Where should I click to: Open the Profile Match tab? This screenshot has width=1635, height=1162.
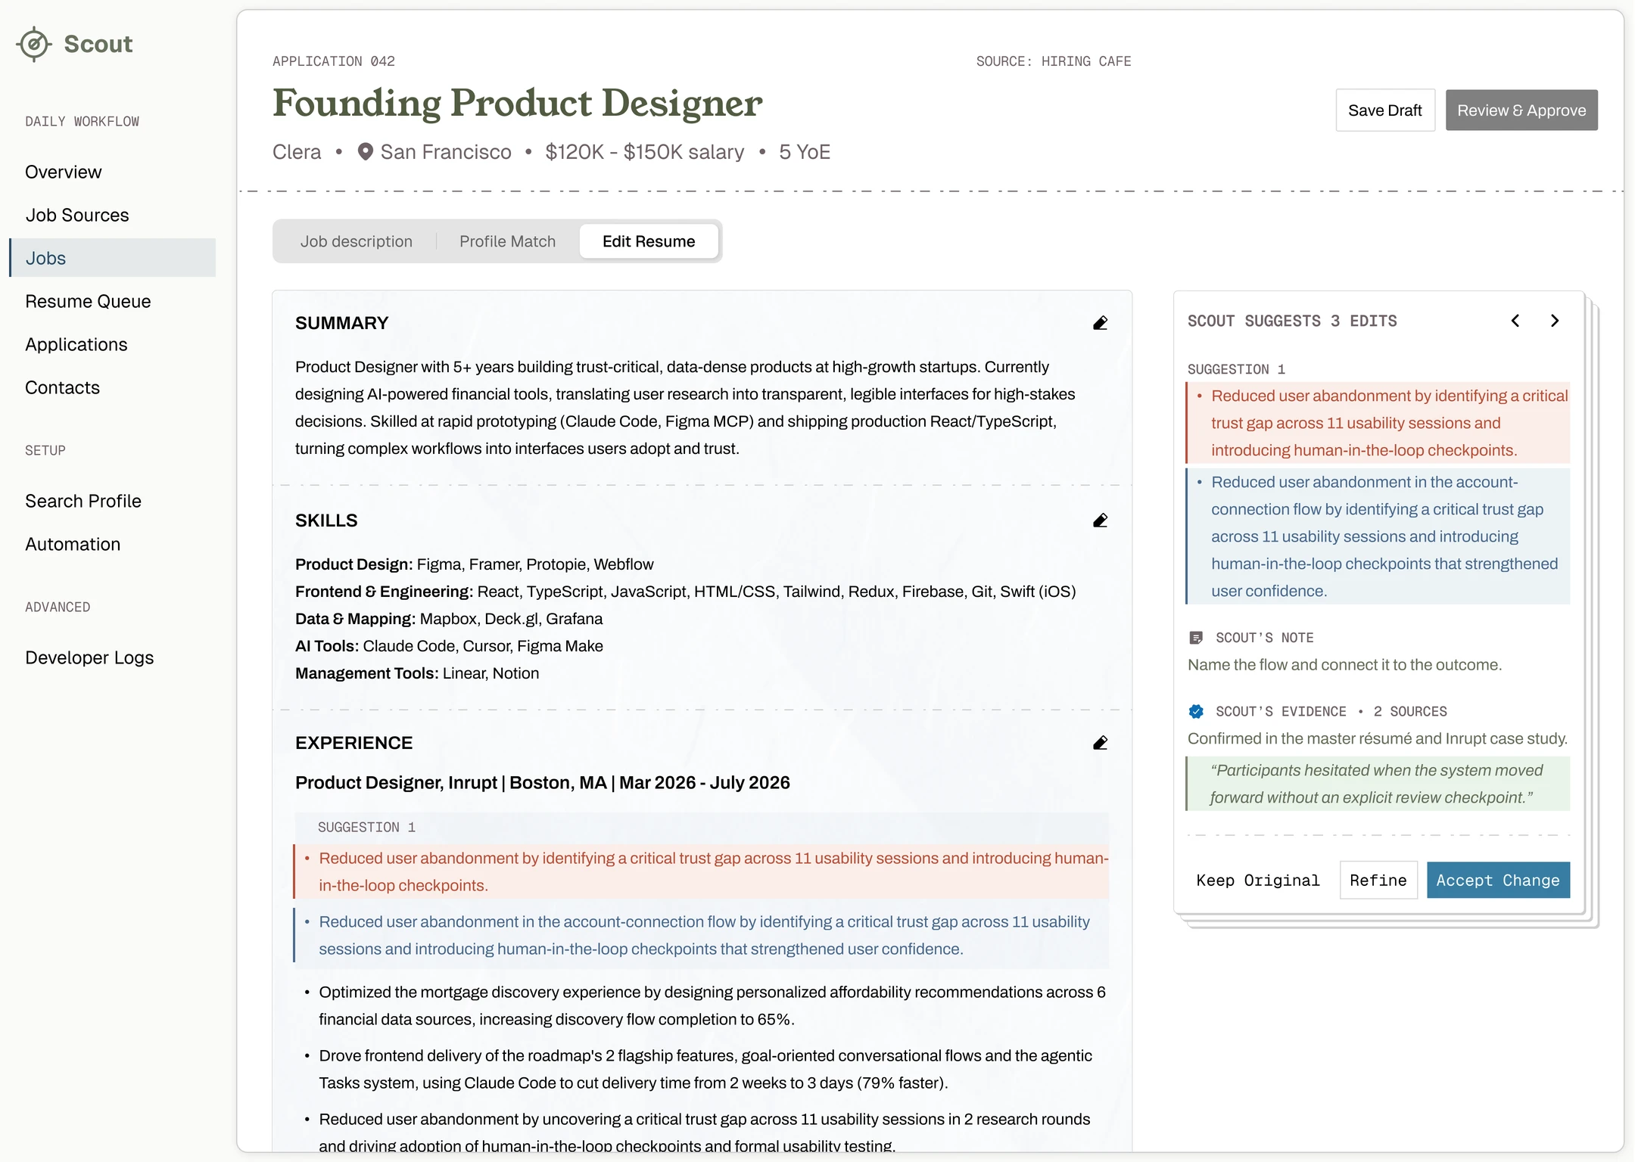coord(507,241)
